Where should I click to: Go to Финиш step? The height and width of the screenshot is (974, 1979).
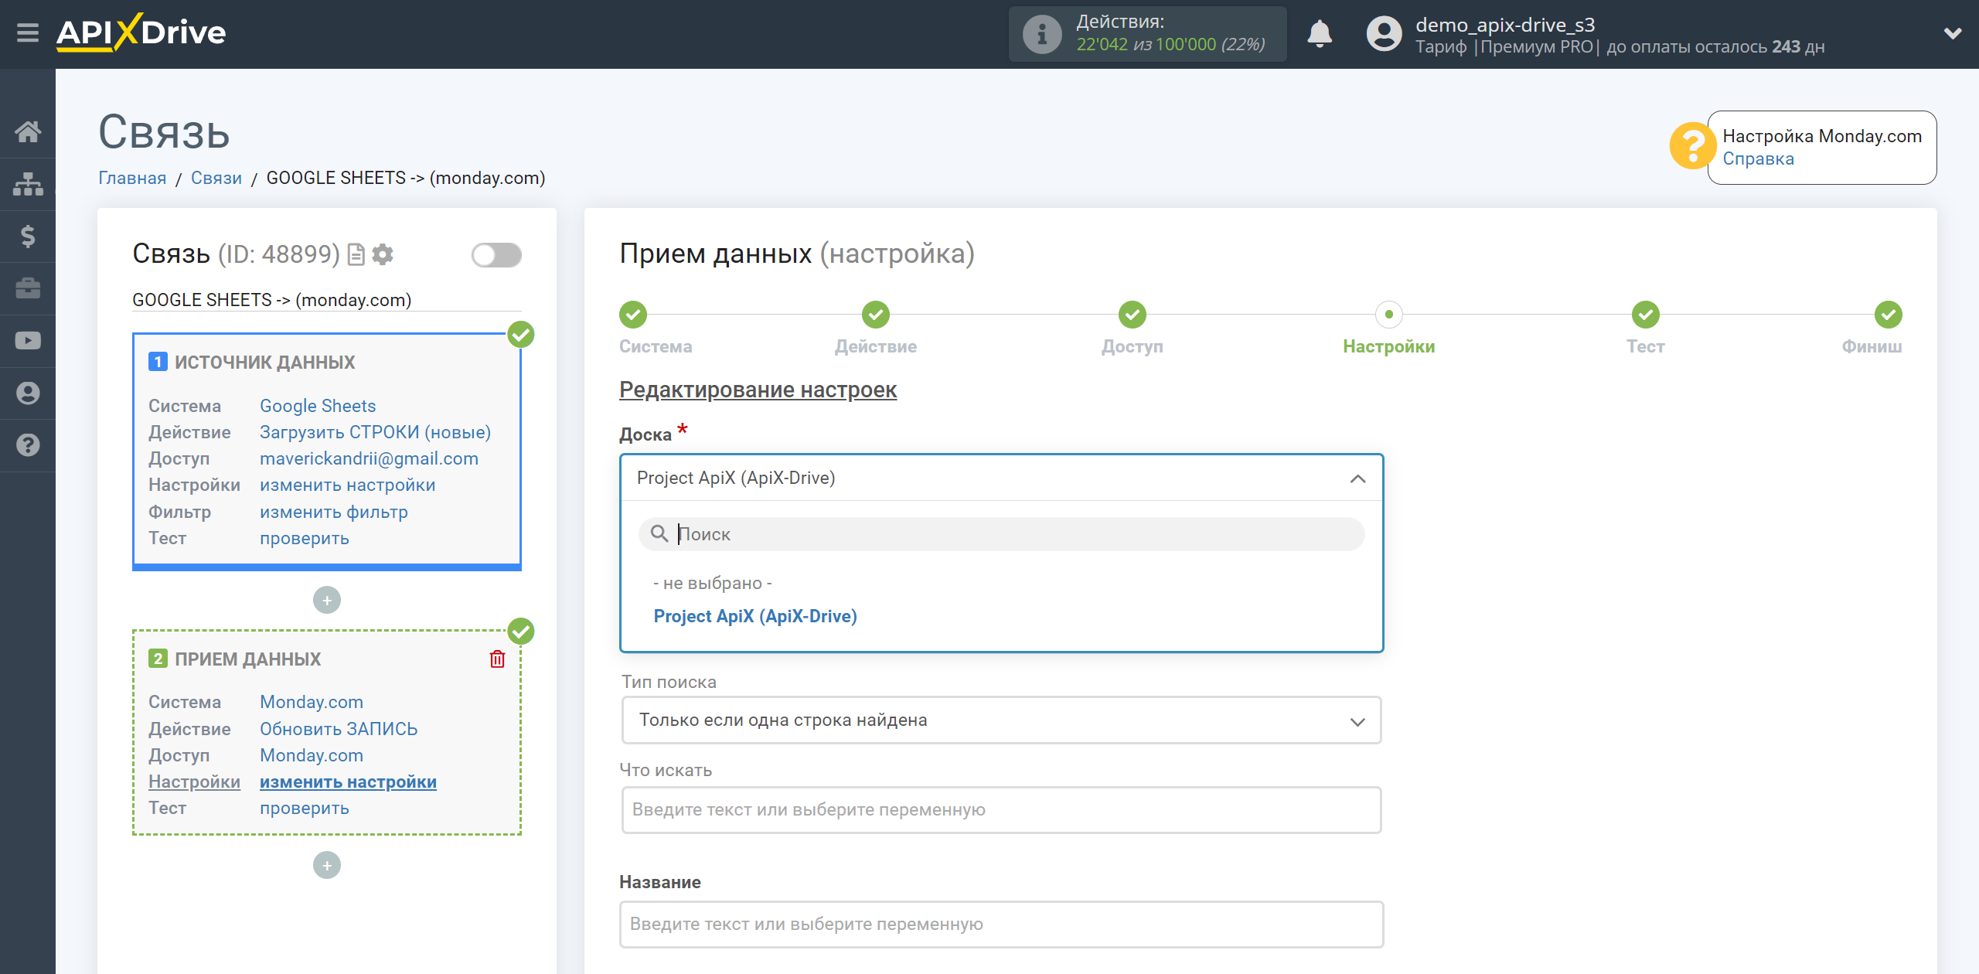(x=1889, y=315)
